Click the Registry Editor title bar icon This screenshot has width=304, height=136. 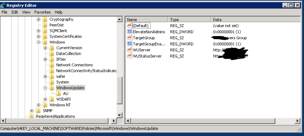tap(3, 5)
